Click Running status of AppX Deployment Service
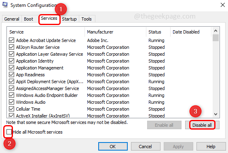The image size is (228, 153). click(156, 82)
